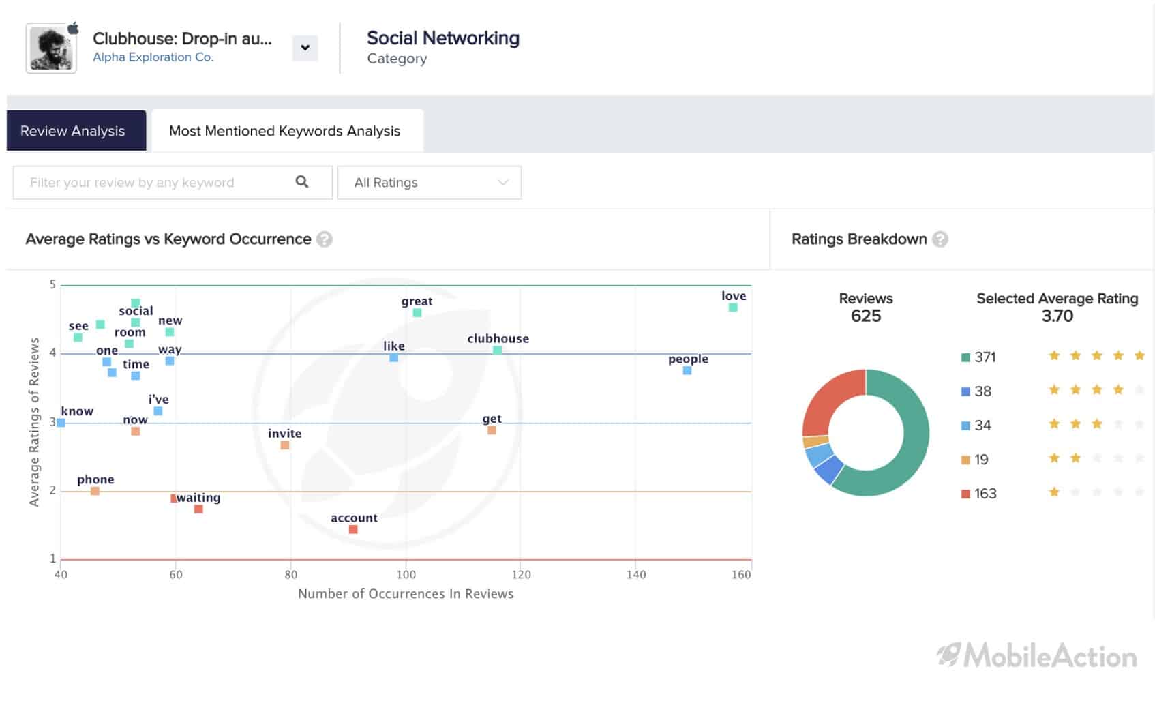This screenshot has height=701, width=1155.
Task: Toggle light-blue 34 three-star legend swatch
Action: point(965,426)
